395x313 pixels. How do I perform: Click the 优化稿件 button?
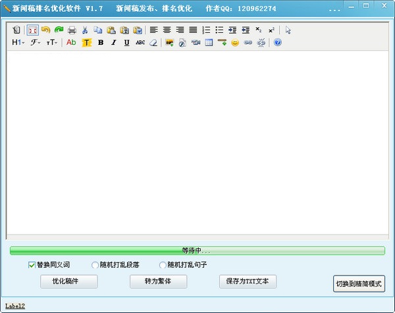click(x=68, y=281)
